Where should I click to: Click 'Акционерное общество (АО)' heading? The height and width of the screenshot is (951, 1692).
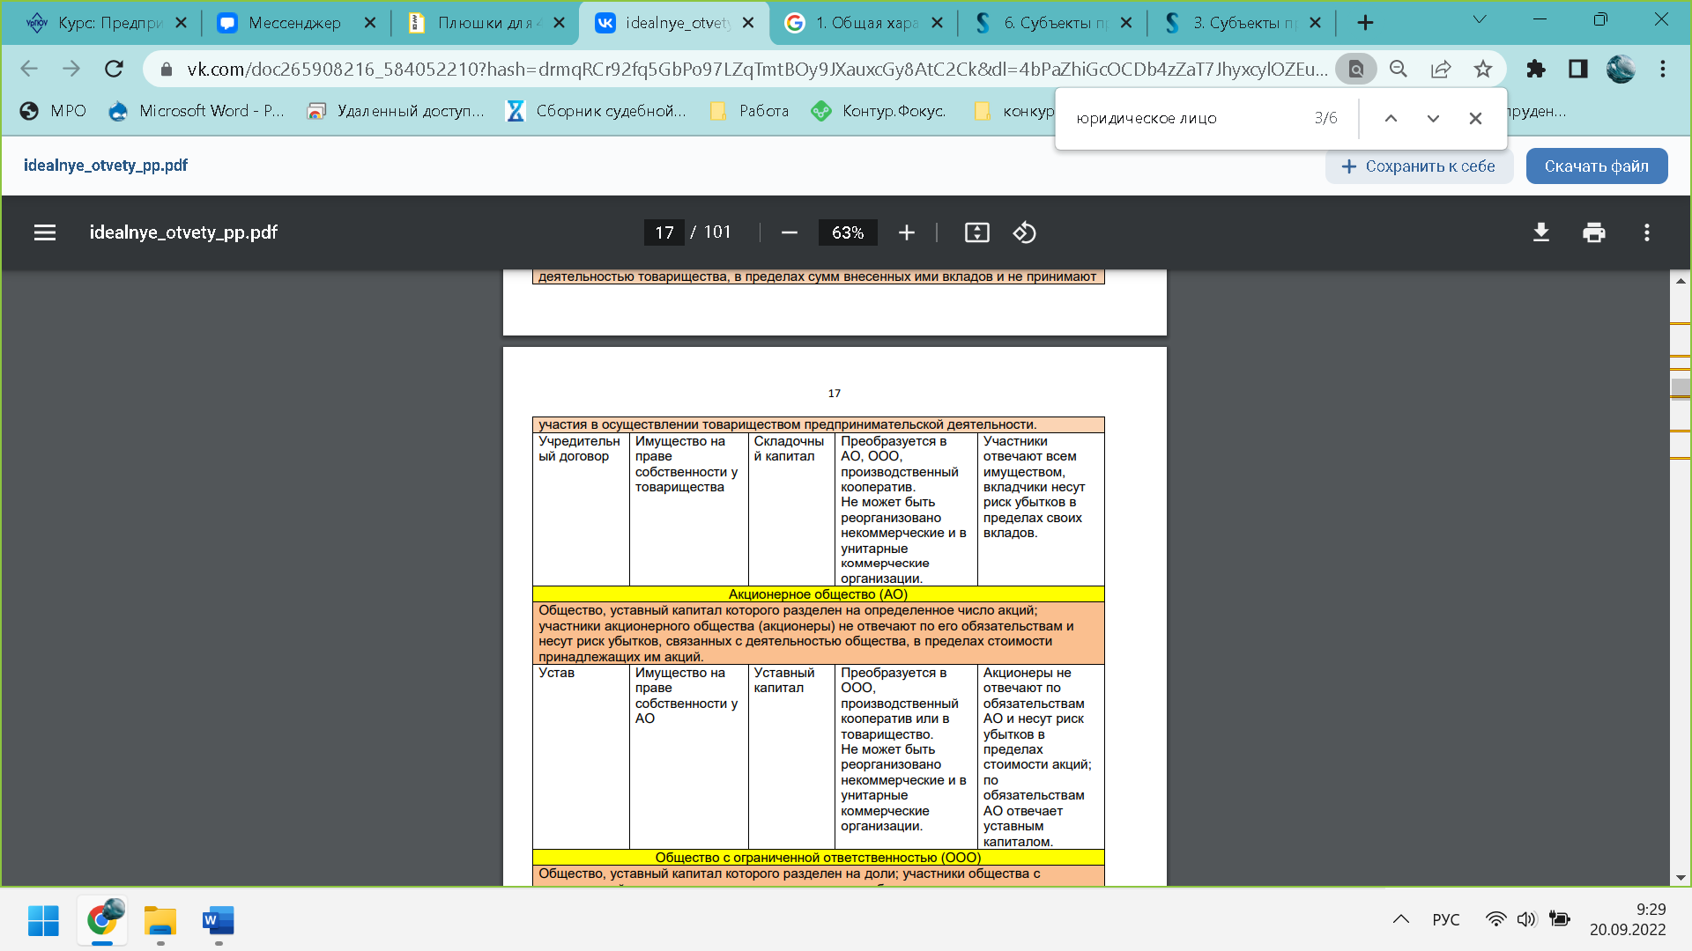pyautogui.click(x=818, y=594)
